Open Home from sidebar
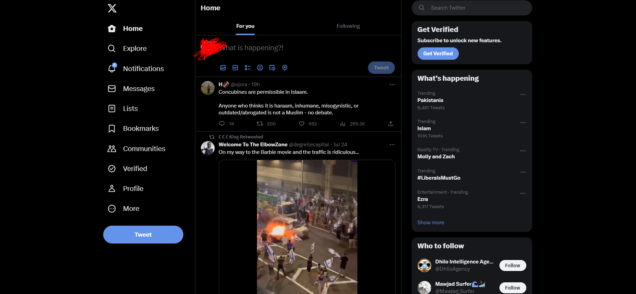Screen dimensions: 636x294 125,29
